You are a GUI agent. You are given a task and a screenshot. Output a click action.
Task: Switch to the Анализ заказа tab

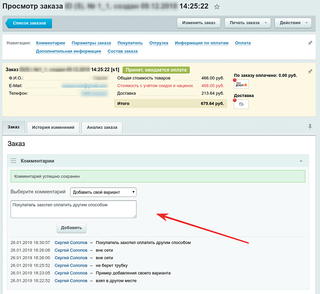pos(102,127)
